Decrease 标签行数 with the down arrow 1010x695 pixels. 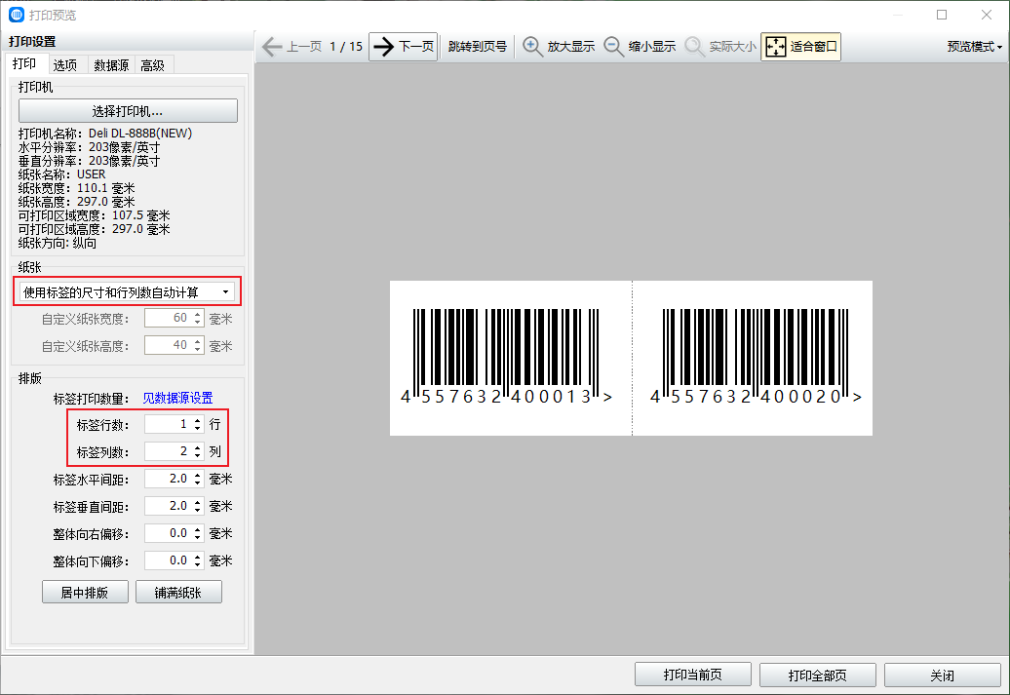[198, 428]
